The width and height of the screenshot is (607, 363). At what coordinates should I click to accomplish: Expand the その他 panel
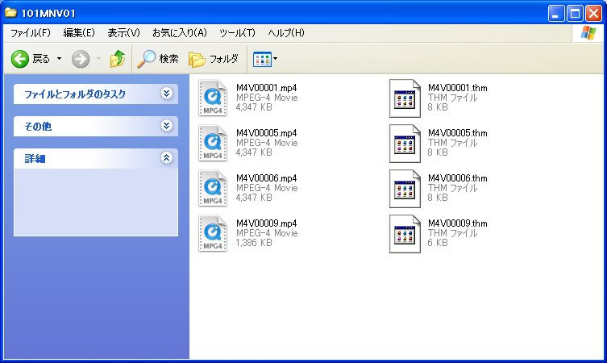(166, 126)
